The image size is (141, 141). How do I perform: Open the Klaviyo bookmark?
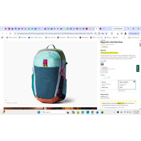[108, 38]
